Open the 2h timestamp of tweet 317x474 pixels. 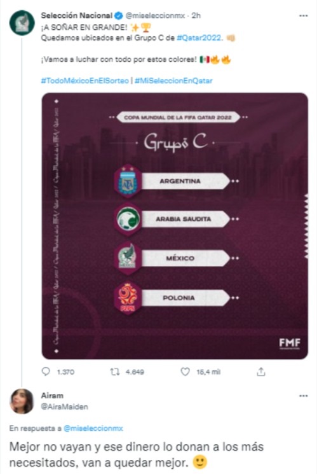pyautogui.click(x=196, y=16)
